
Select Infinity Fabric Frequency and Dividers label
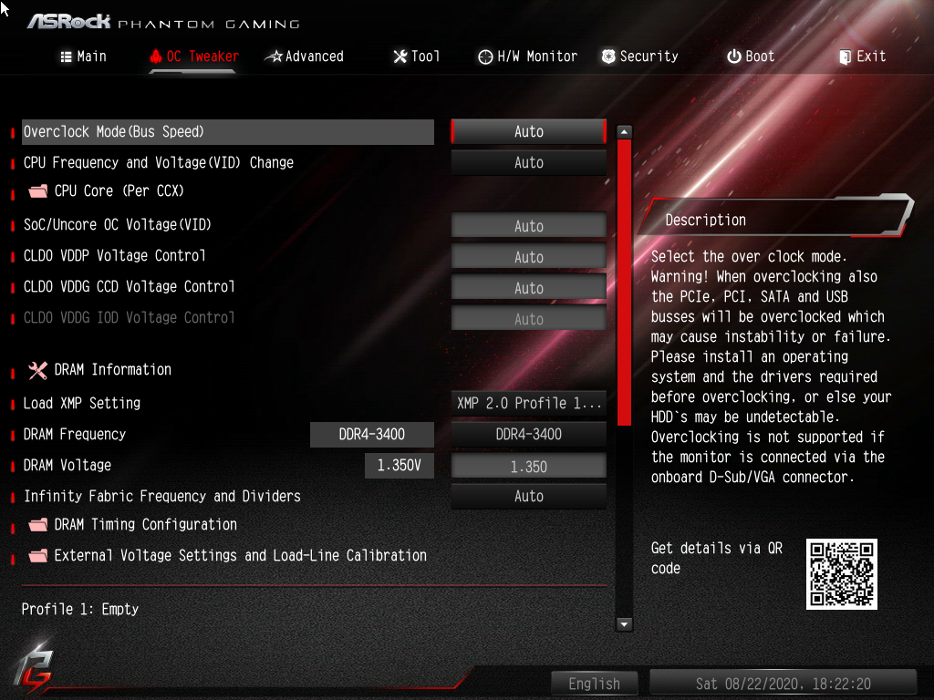[162, 497]
